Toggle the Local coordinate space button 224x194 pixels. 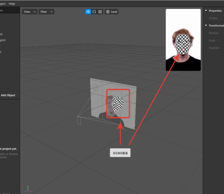[x=112, y=12]
